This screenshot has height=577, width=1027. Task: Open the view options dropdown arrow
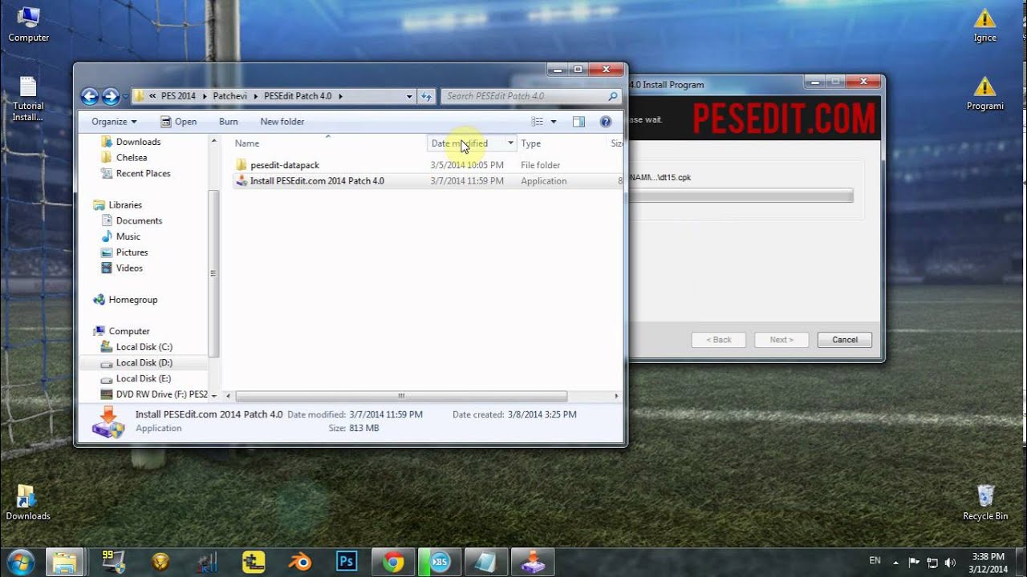554,122
